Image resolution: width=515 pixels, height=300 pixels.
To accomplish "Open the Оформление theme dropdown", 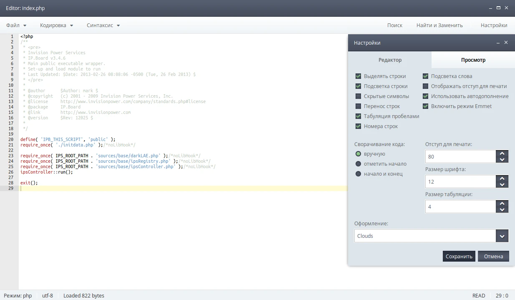I will click(502, 236).
